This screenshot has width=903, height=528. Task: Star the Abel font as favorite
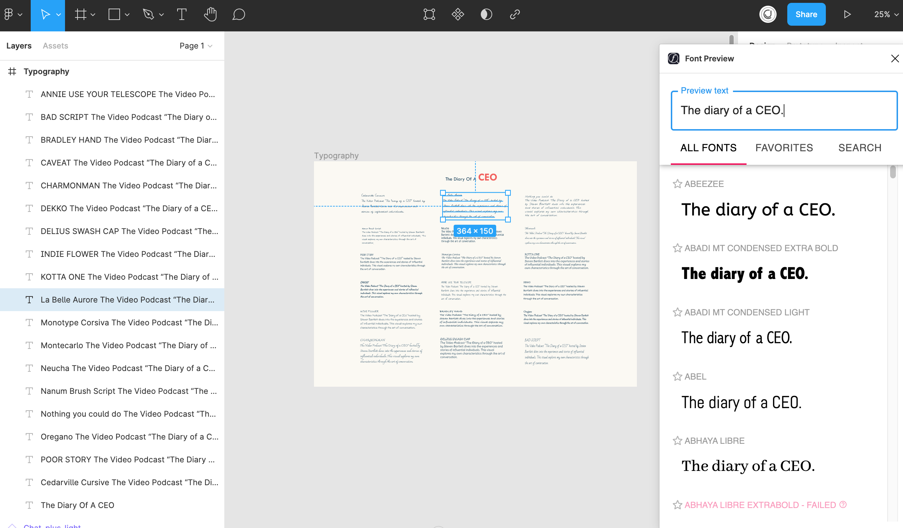[677, 377]
